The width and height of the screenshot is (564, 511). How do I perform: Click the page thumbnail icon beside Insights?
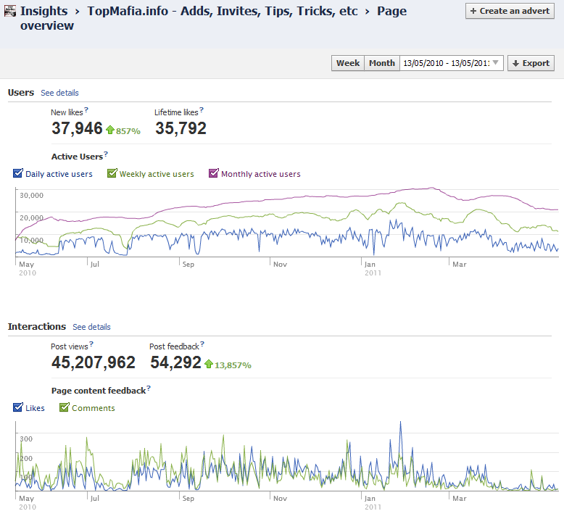pyautogui.click(x=10, y=11)
